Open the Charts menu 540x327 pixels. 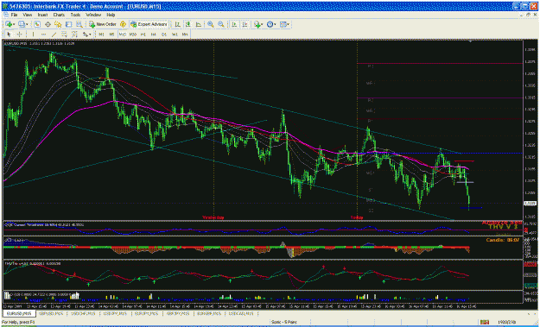tap(59, 16)
